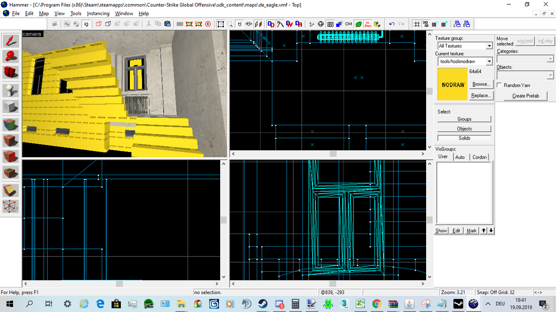
Task: Select the Clipping tool
Action: pos(11,190)
